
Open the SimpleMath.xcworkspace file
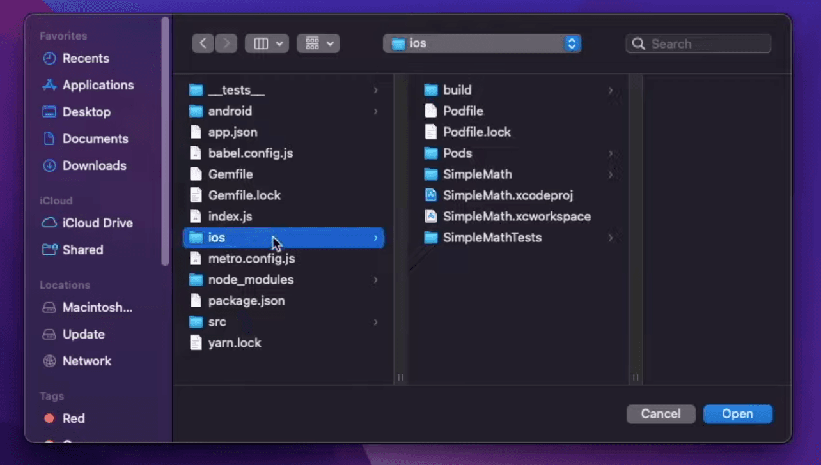(x=517, y=216)
